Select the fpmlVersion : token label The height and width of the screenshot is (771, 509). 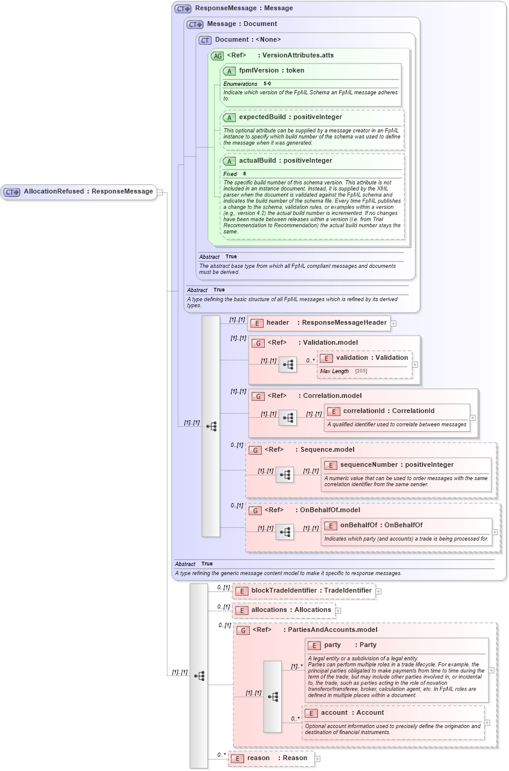(271, 71)
